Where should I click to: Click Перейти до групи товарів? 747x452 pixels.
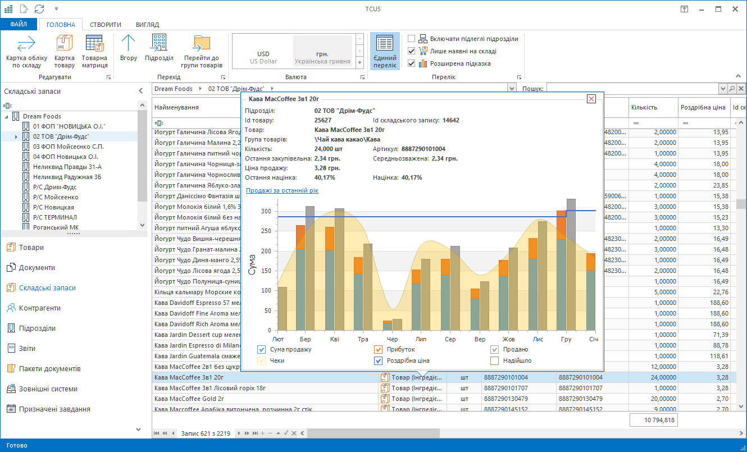tap(202, 52)
